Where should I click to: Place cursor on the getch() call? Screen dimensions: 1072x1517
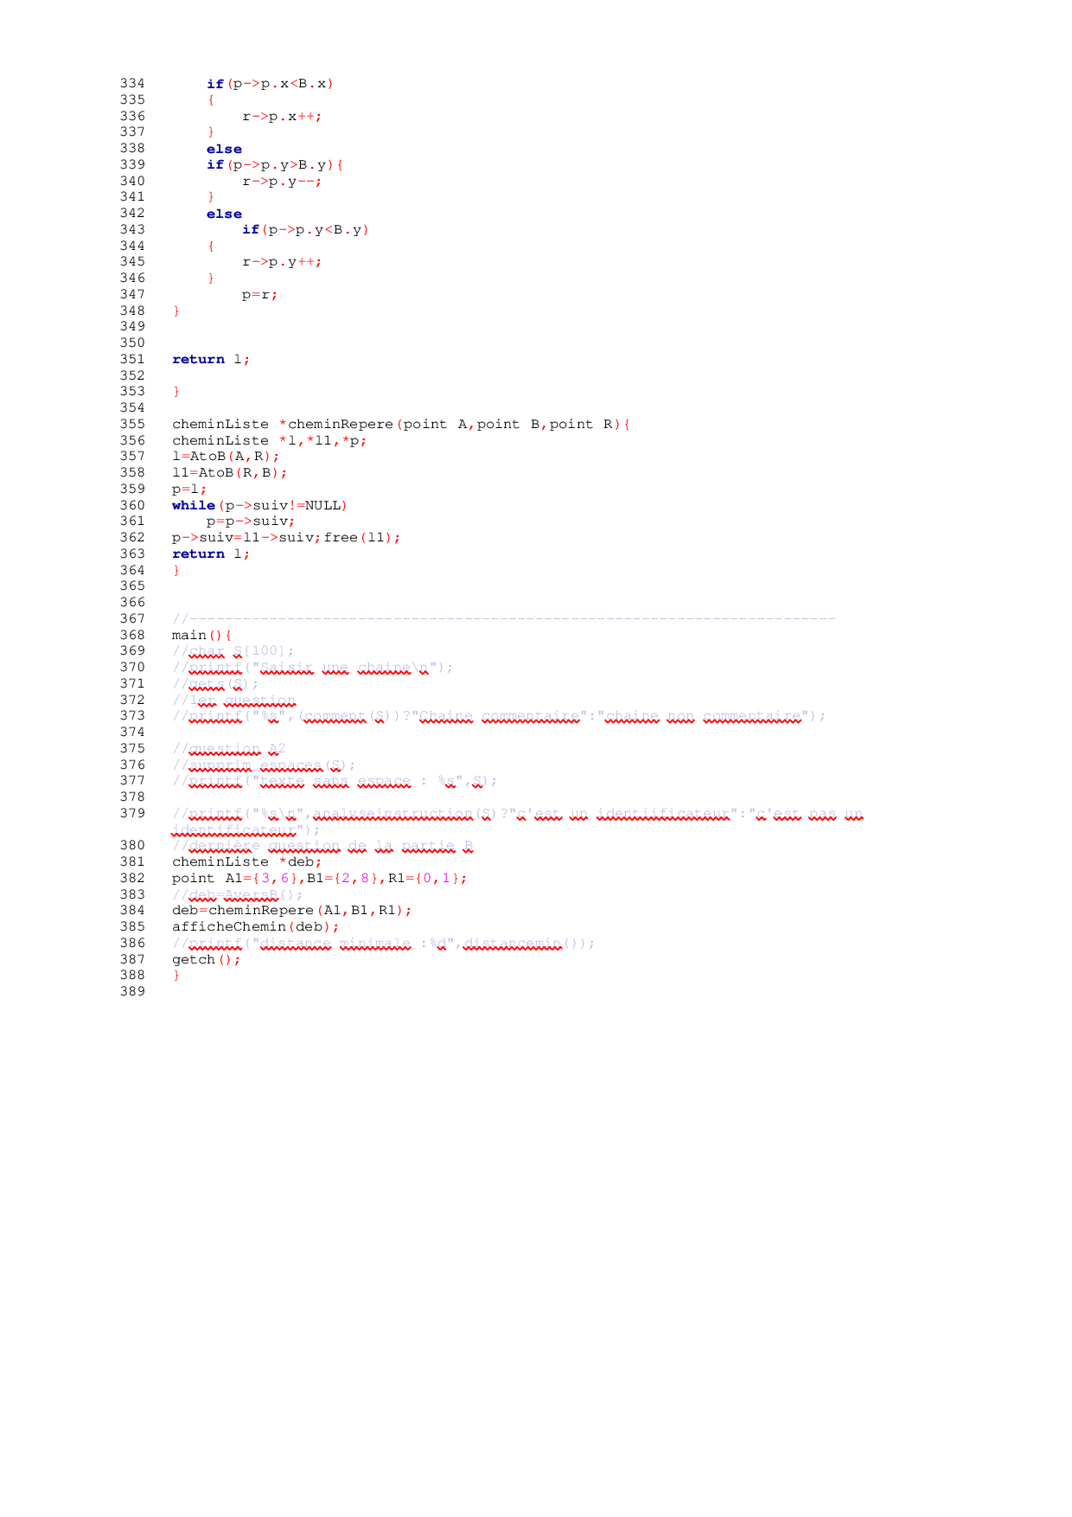206,959
